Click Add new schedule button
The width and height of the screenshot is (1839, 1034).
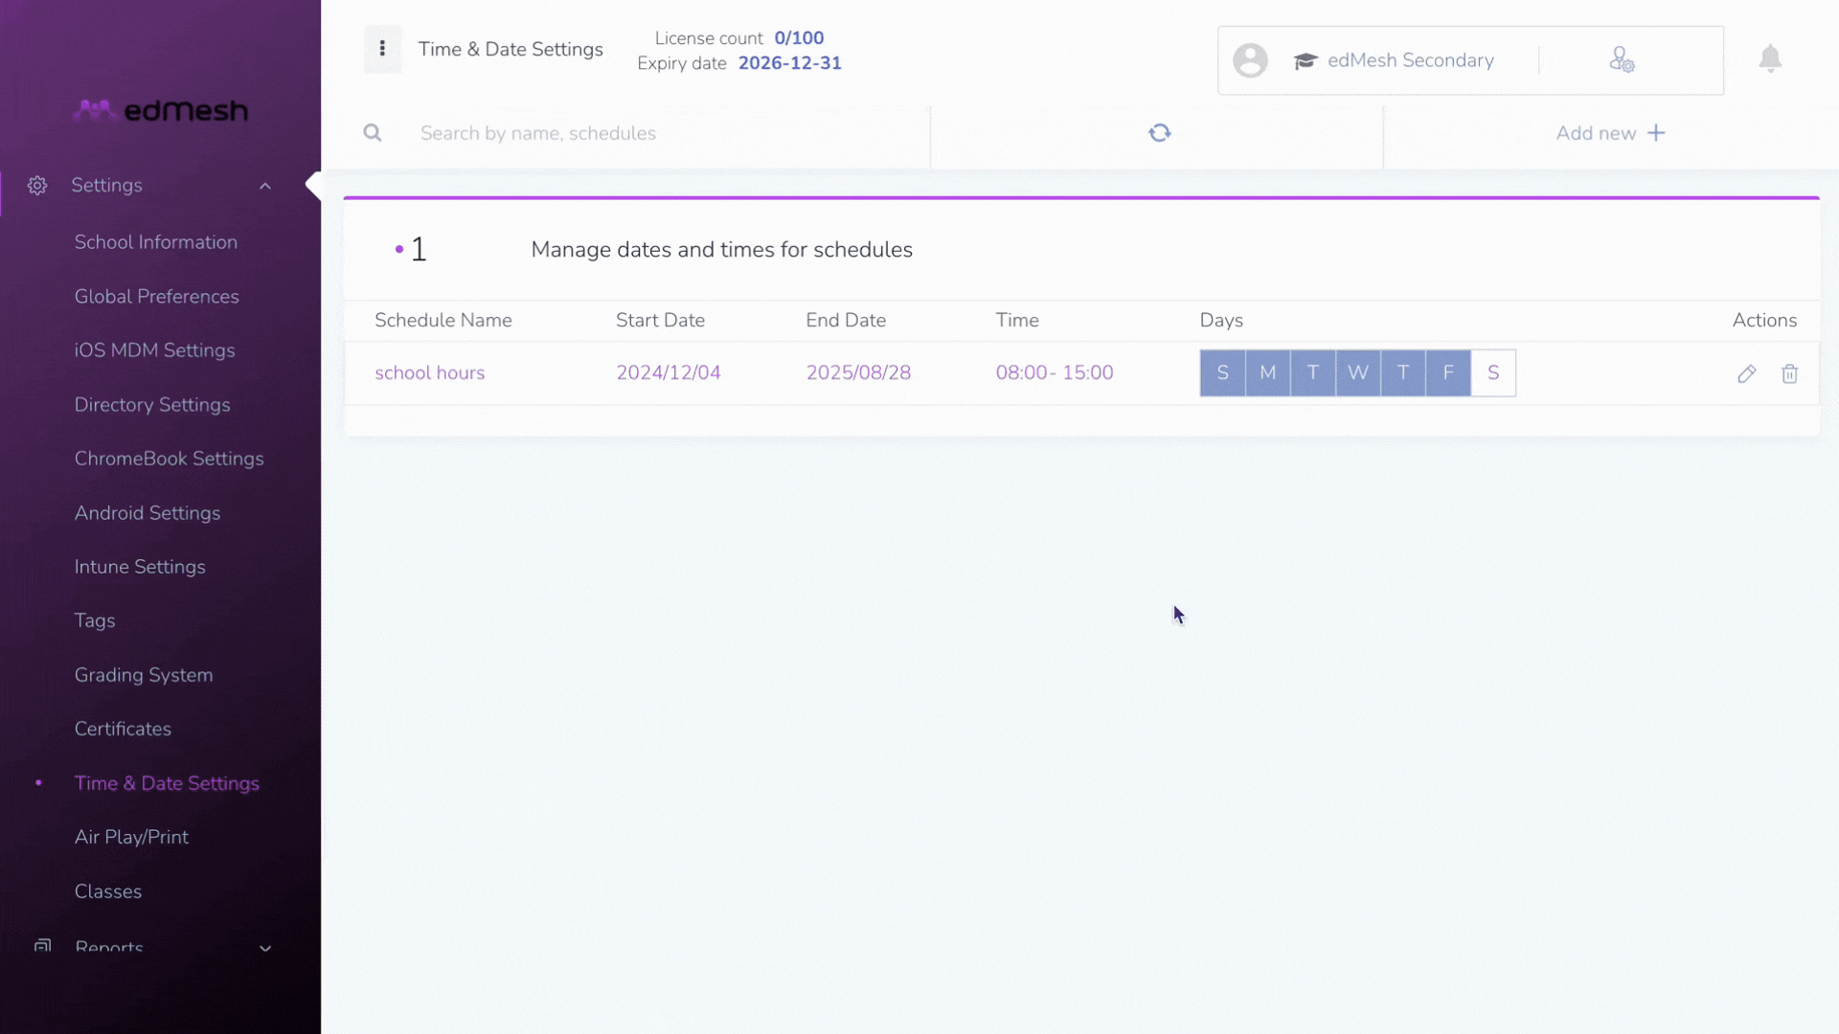coord(1611,133)
